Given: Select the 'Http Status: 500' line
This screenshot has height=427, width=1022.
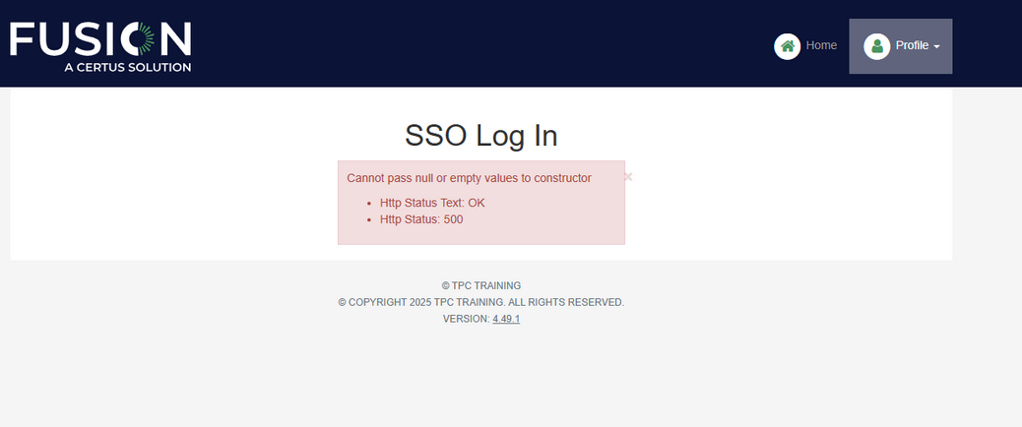Looking at the screenshot, I should (420, 219).
